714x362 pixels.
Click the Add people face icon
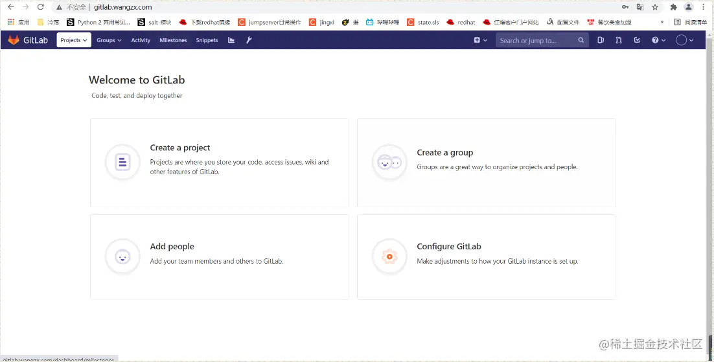pyautogui.click(x=122, y=257)
